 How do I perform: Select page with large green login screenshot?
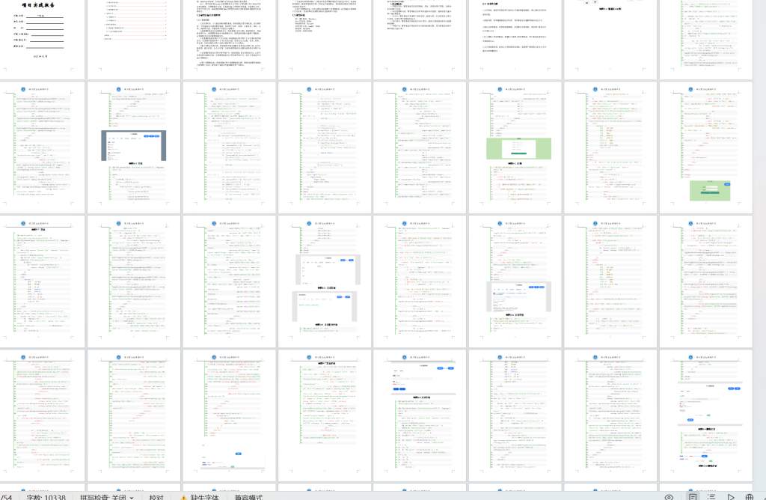click(515, 147)
